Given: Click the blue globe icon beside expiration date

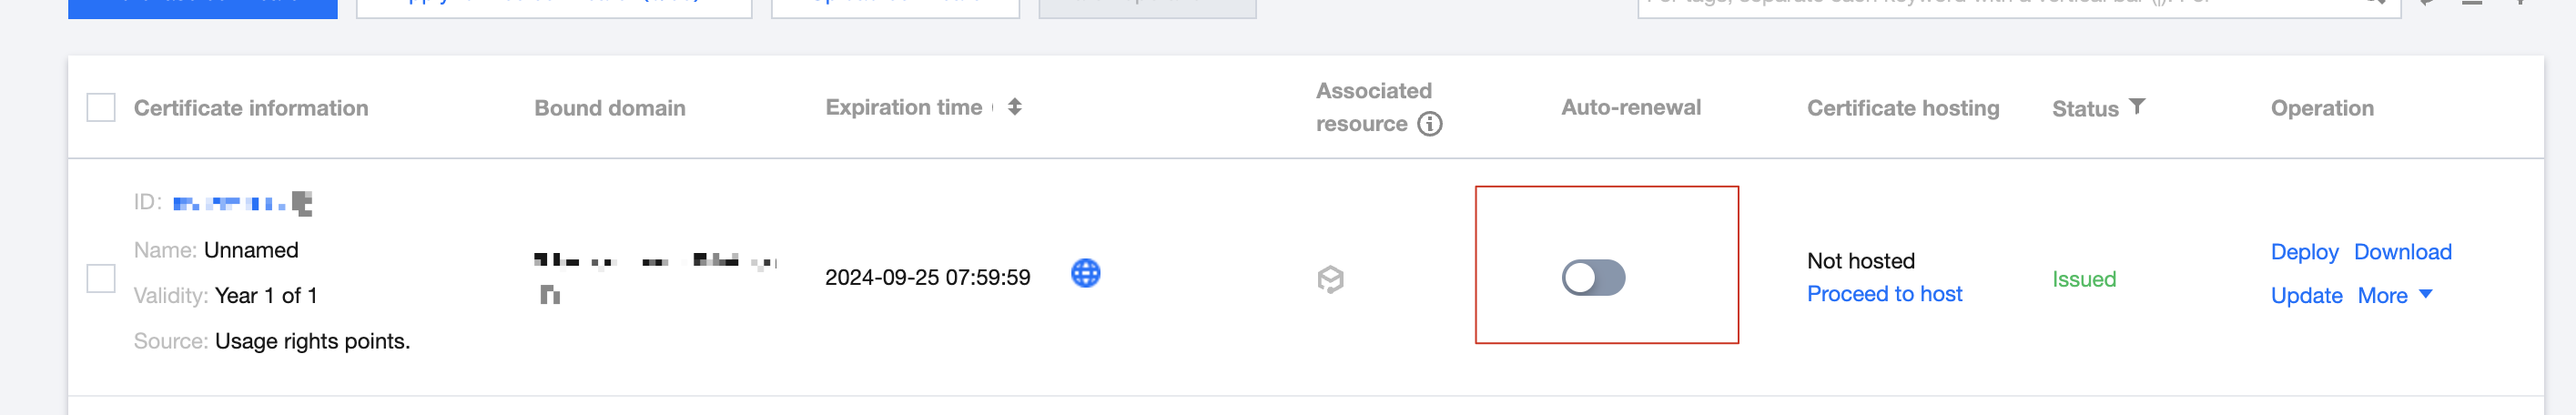Looking at the screenshot, I should (x=1085, y=273).
